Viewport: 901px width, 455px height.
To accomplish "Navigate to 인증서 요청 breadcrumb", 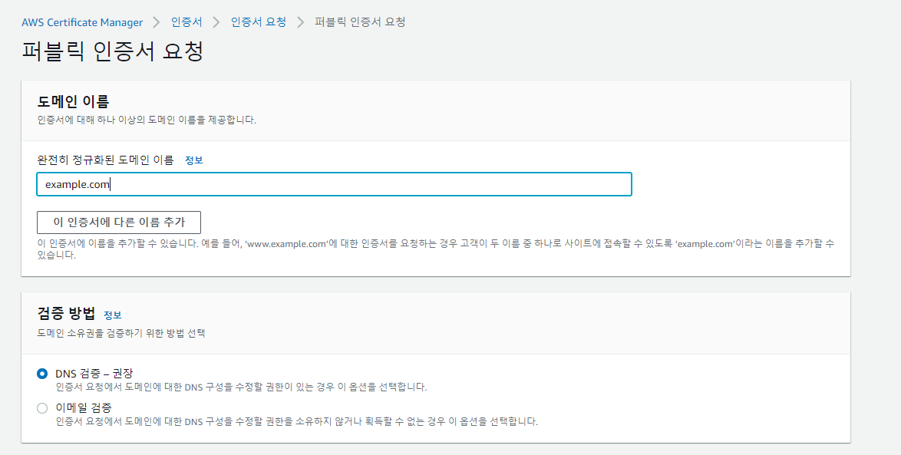I will click(x=259, y=21).
